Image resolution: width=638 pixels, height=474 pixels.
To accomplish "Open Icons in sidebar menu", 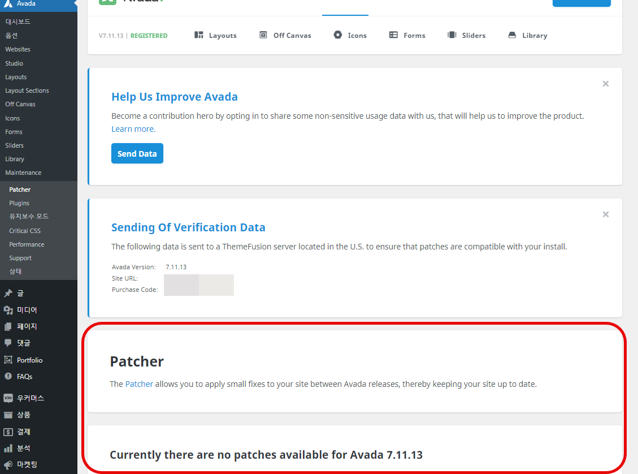I will (x=12, y=118).
